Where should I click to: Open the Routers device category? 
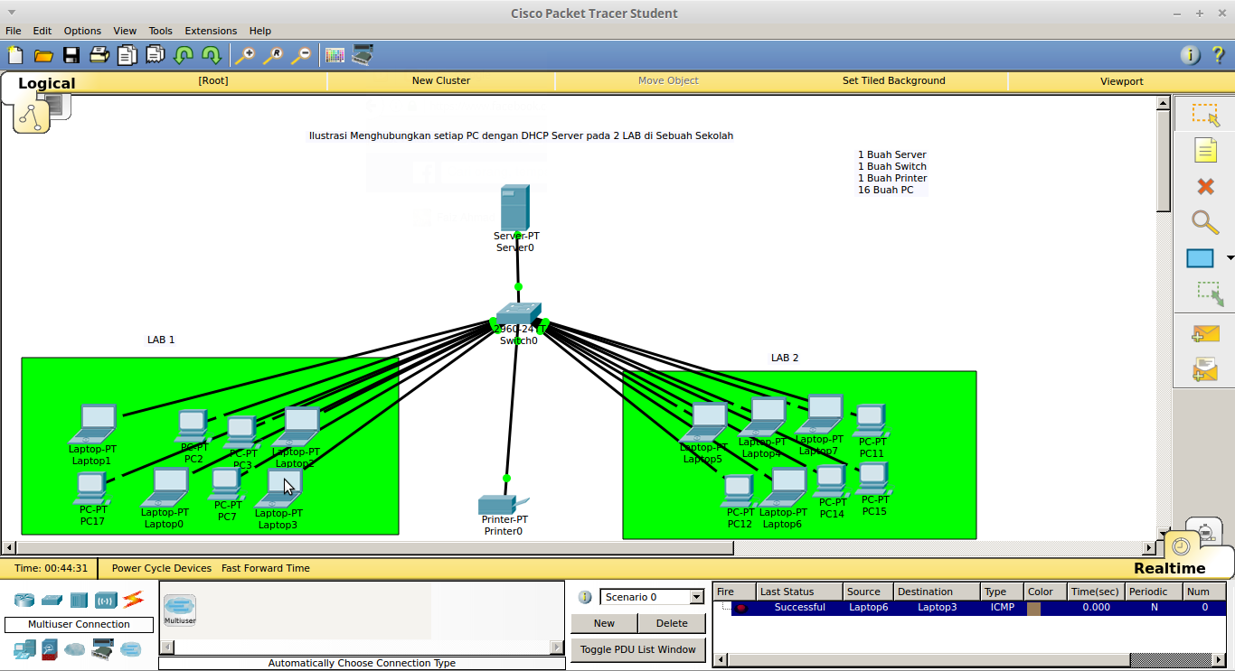24,600
